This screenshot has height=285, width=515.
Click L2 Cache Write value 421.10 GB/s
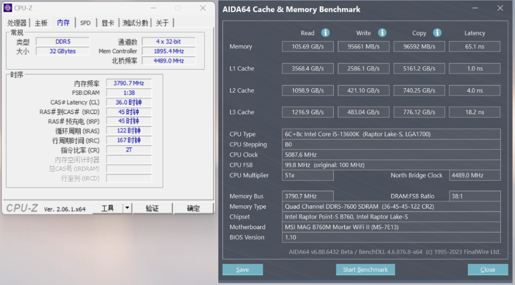363,90
